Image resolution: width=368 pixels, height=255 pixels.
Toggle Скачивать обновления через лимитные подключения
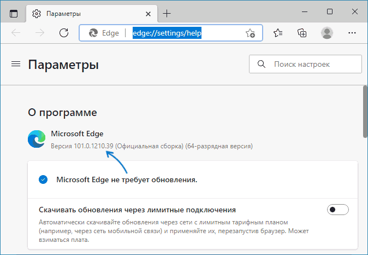pos(338,210)
